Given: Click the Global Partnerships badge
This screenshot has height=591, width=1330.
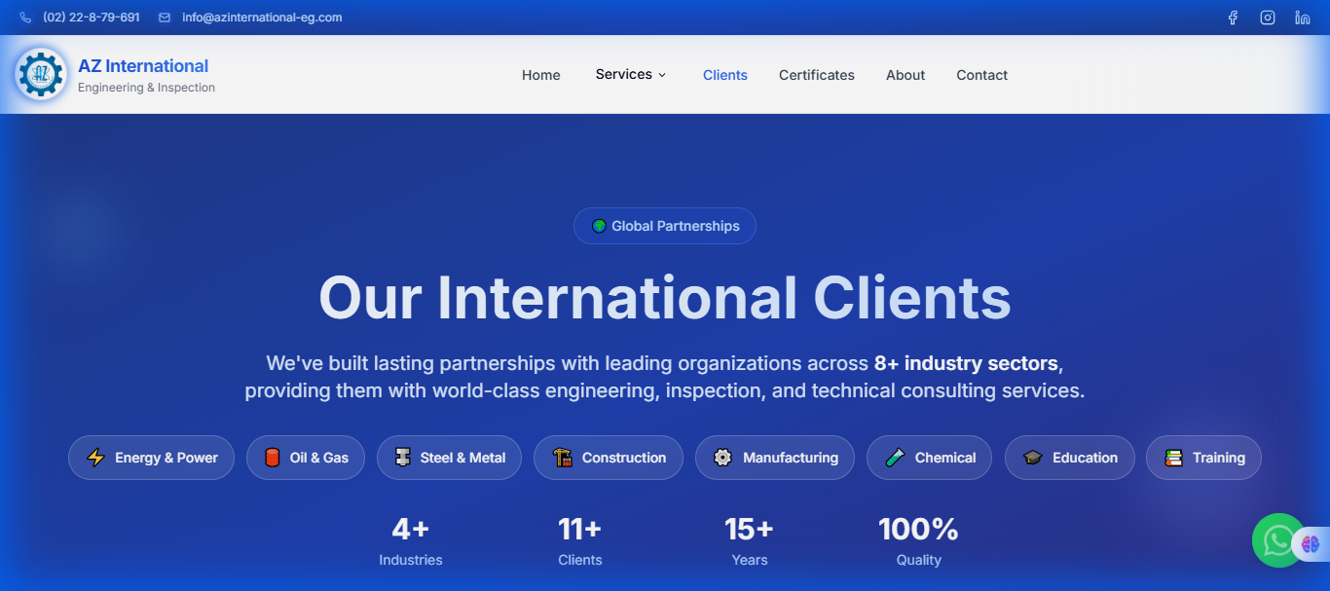Looking at the screenshot, I should [x=665, y=225].
